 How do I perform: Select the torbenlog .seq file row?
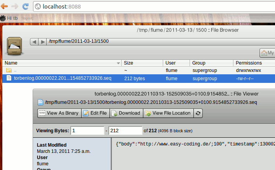pyautogui.click(x=62, y=78)
